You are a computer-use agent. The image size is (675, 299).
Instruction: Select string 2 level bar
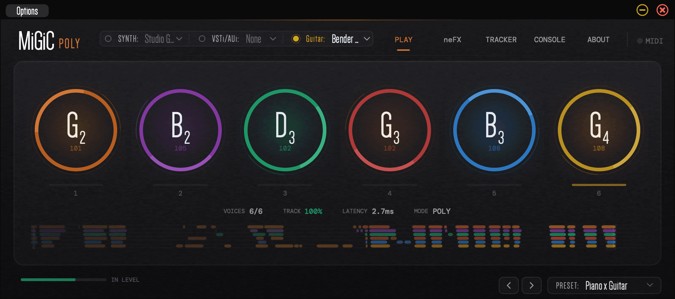(181, 185)
